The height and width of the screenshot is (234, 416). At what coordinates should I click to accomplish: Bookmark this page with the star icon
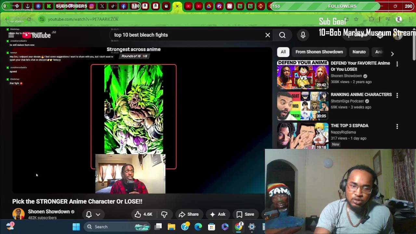click(x=356, y=19)
